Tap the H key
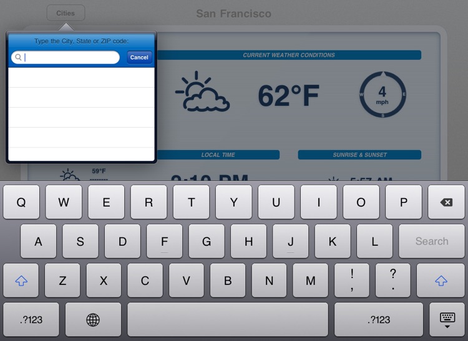This screenshot has height=341, width=468. tap(248, 241)
